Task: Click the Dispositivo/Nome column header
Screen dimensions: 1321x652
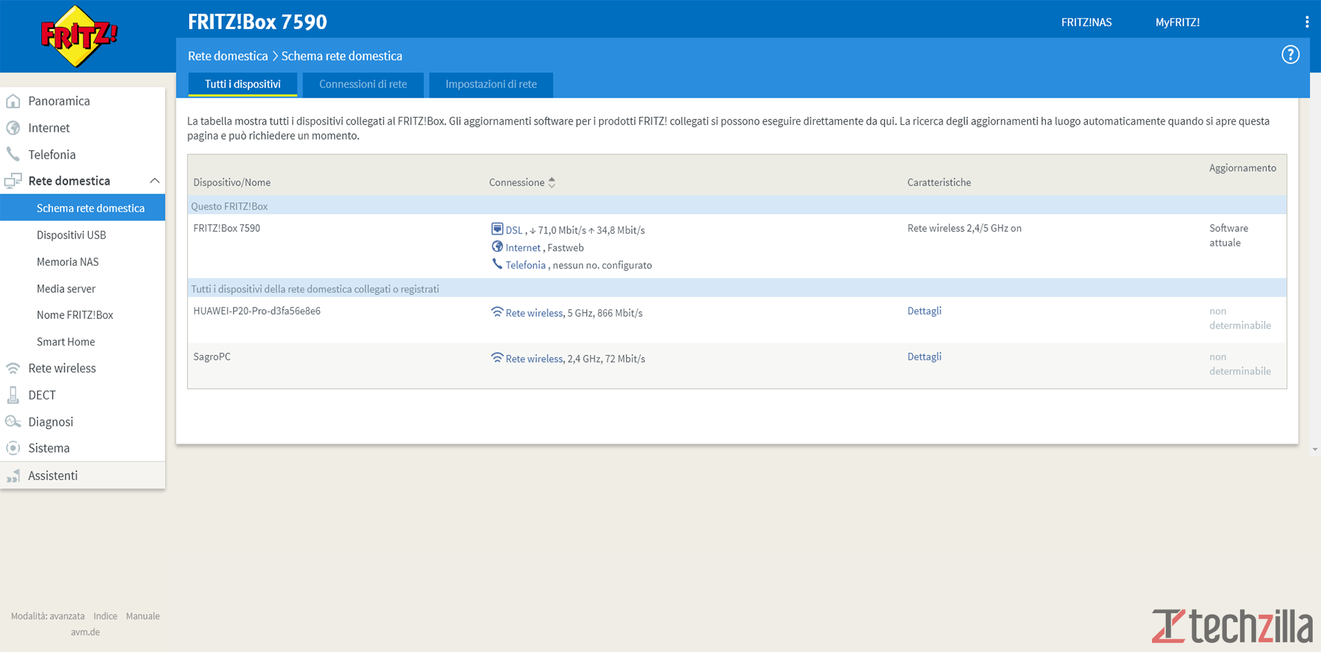Action: 232,183
